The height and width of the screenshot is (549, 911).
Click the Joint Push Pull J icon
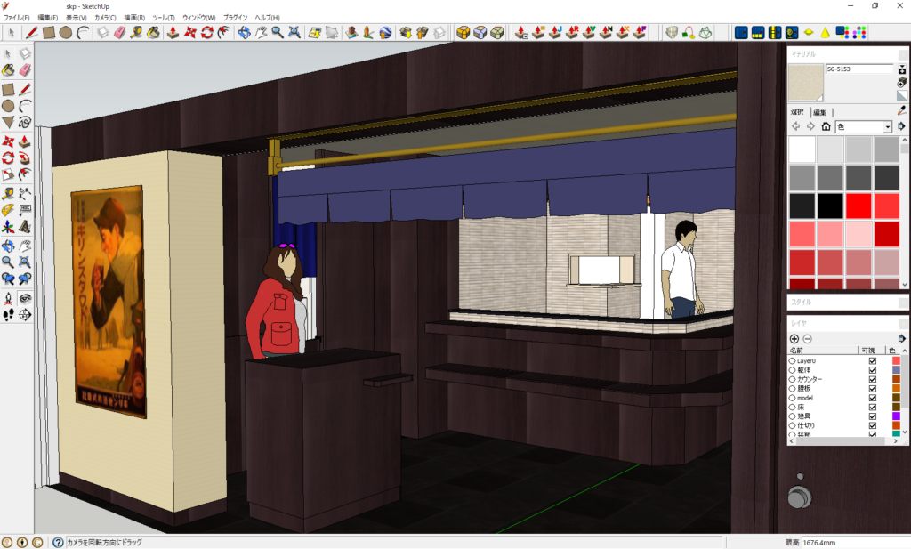[x=555, y=33]
